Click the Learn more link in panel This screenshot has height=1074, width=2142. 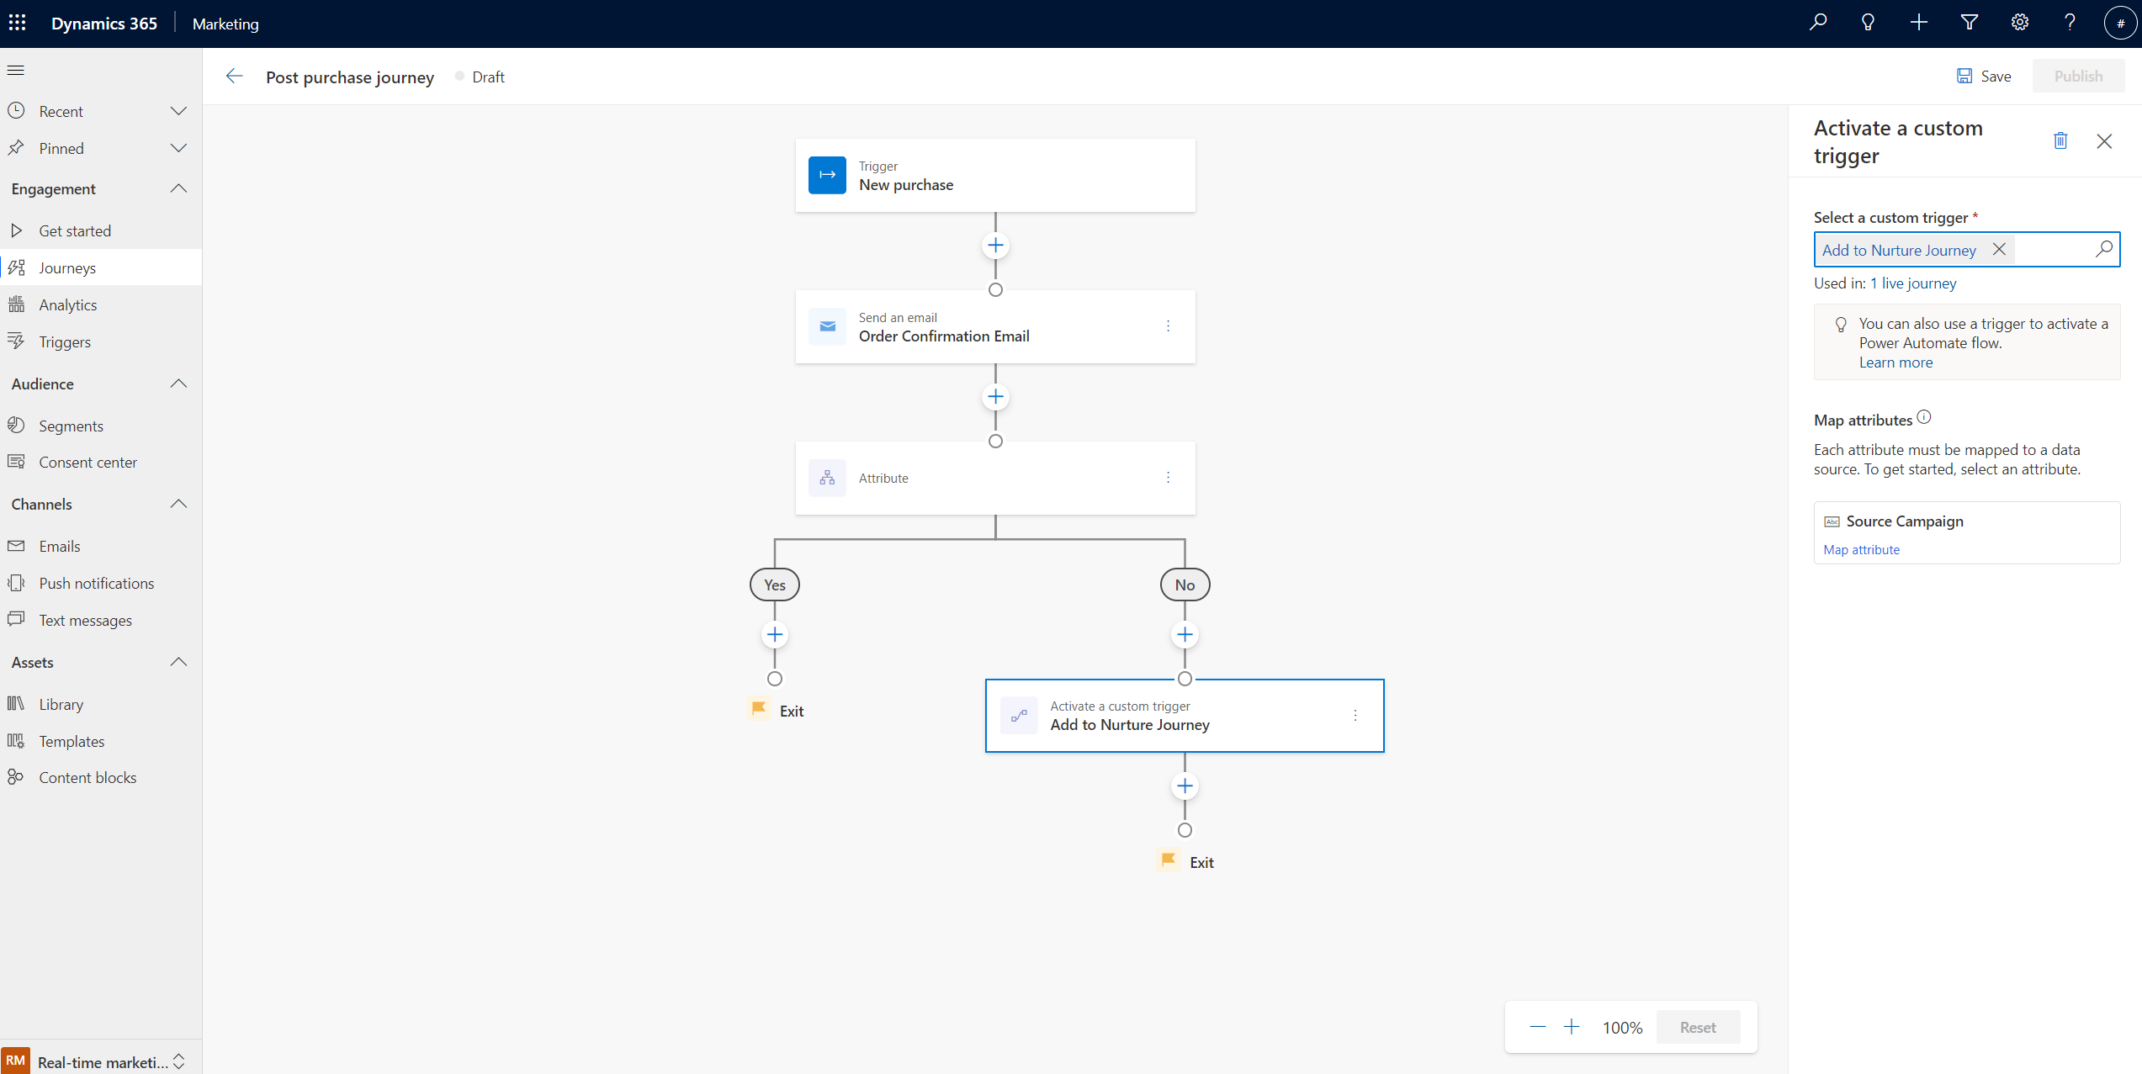1895,362
